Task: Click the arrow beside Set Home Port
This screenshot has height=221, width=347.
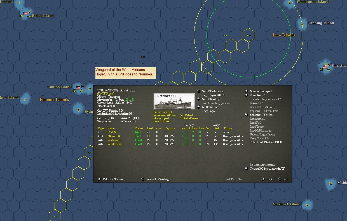Action: click(x=199, y=107)
